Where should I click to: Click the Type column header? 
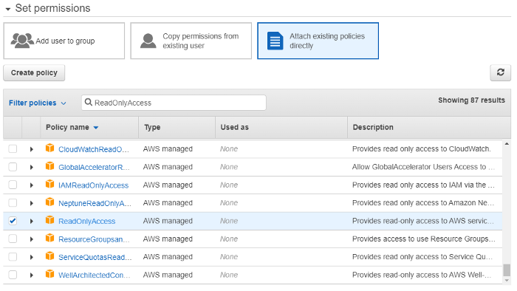152,127
